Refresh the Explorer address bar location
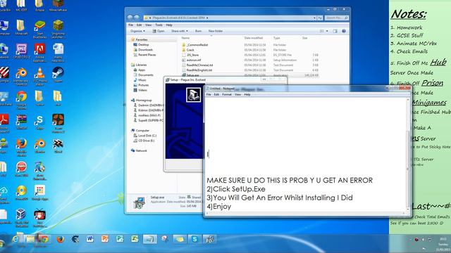 pos(320,18)
